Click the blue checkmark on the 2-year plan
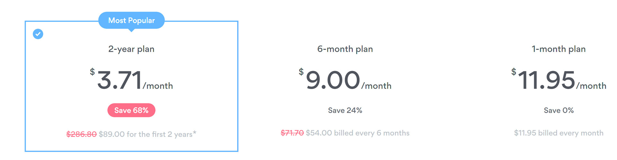This screenshot has width=617, height=160. point(38,34)
